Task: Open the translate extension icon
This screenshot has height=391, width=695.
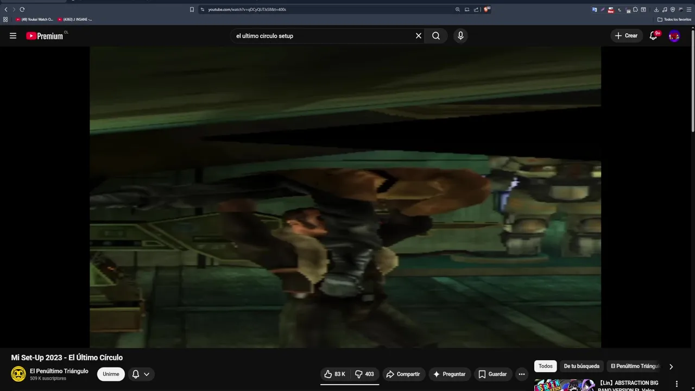Action: pos(595,10)
